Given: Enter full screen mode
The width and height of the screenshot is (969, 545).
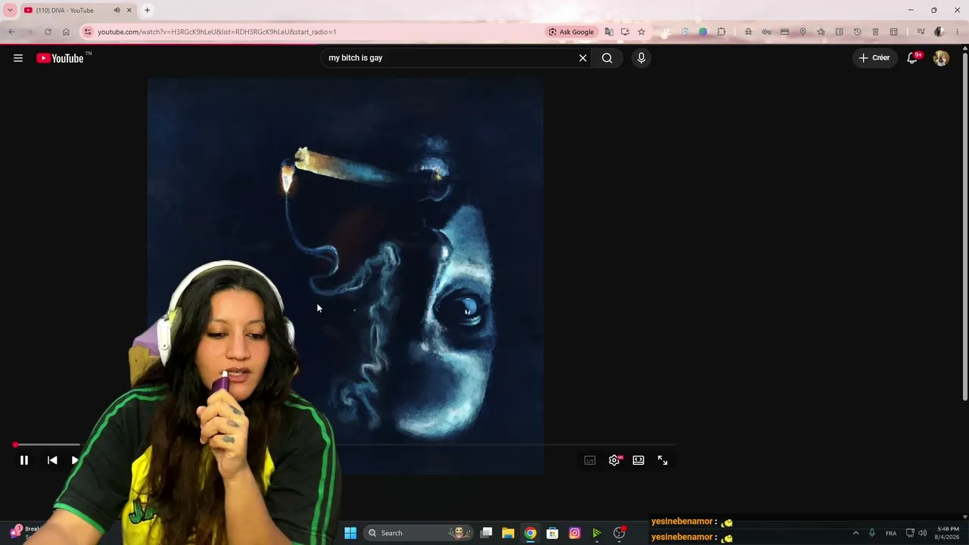Looking at the screenshot, I should [x=662, y=460].
